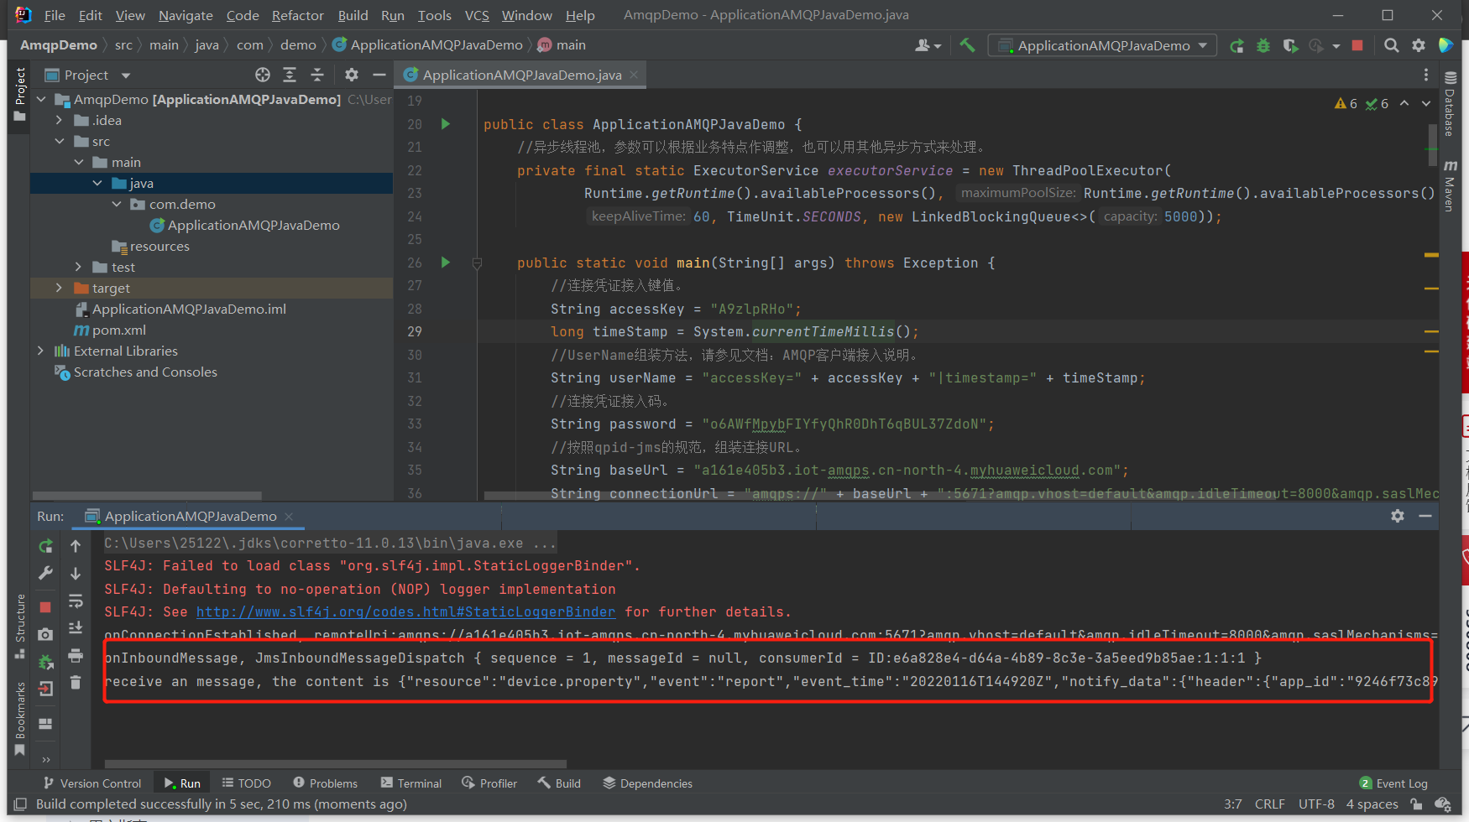The height and width of the screenshot is (822, 1469).
Task: Click the Build Project hammer icon
Action: pos(968,45)
